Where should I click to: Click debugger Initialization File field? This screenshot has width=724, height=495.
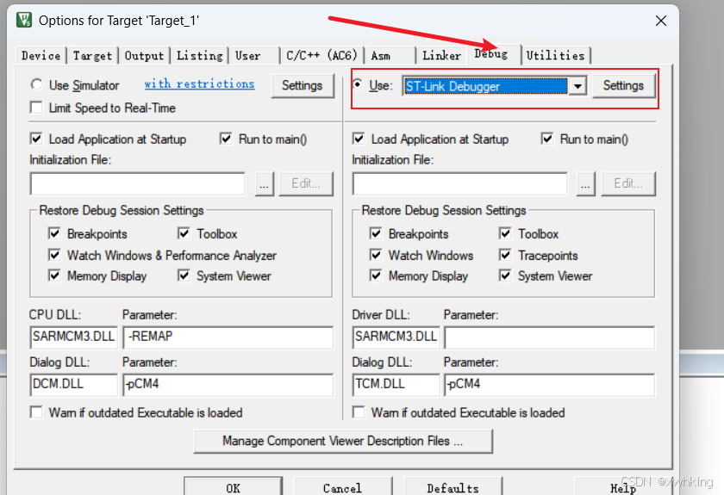pos(460,184)
